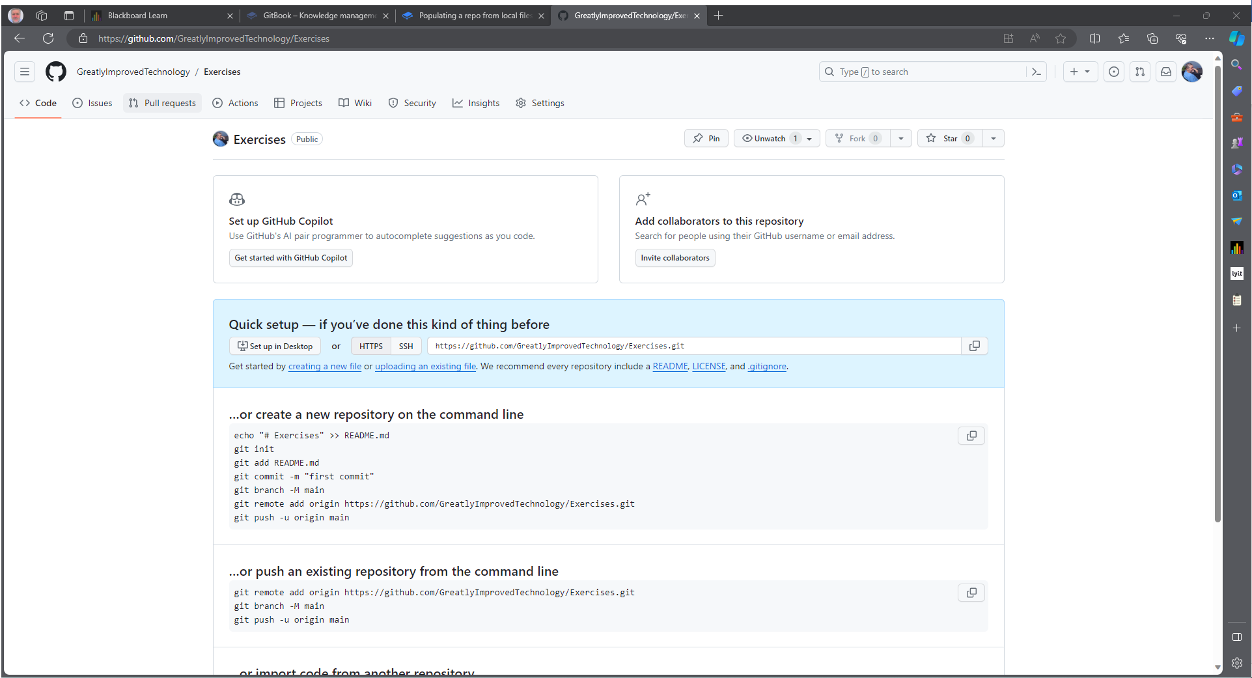This screenshot has width=1252, height=678.
Task: Fork the Exercises repository
Action: click(857, 138)
